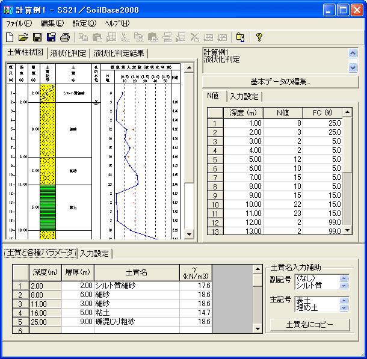Click soil name cell シルト質細砂

coord(137,286)
